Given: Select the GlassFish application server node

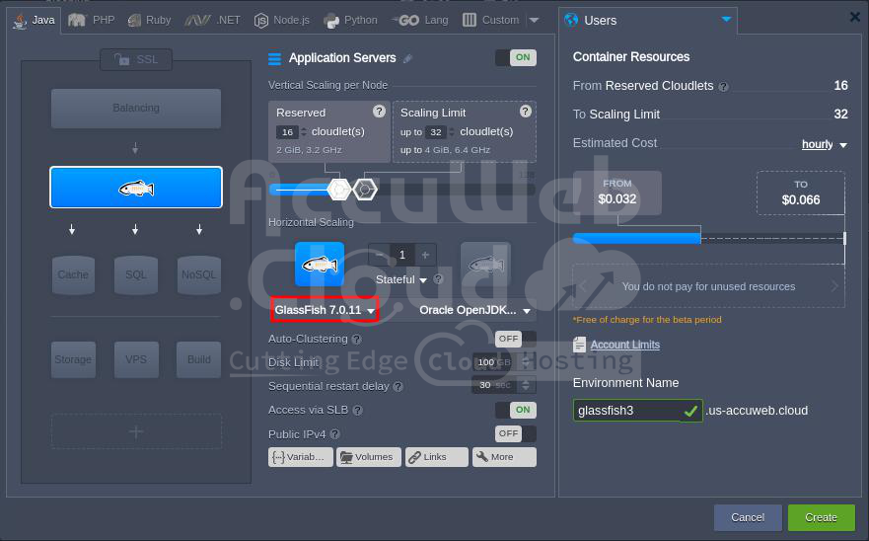Looking at the screenshot, I should click(136, 188).
